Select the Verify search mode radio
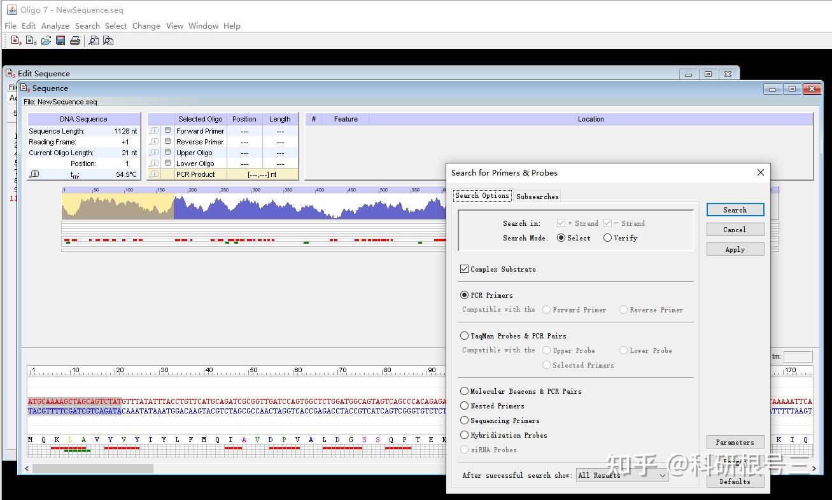This screenshot has width=832, height=500. pos(607,238)
